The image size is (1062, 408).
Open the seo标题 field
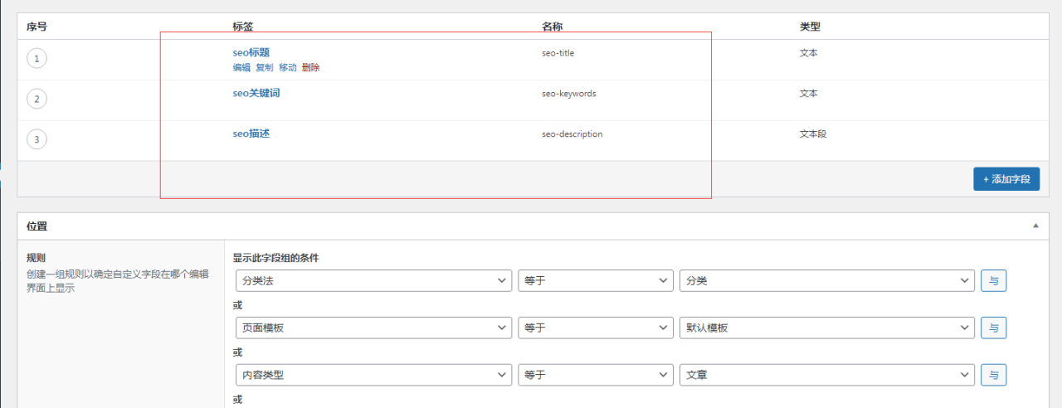click(251, 52)
